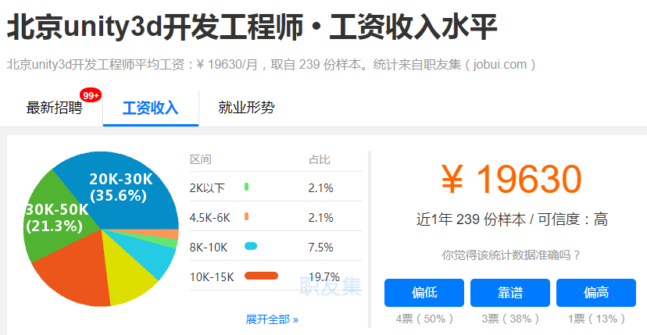Click the 1票（13%）vote count

point(596,319)
